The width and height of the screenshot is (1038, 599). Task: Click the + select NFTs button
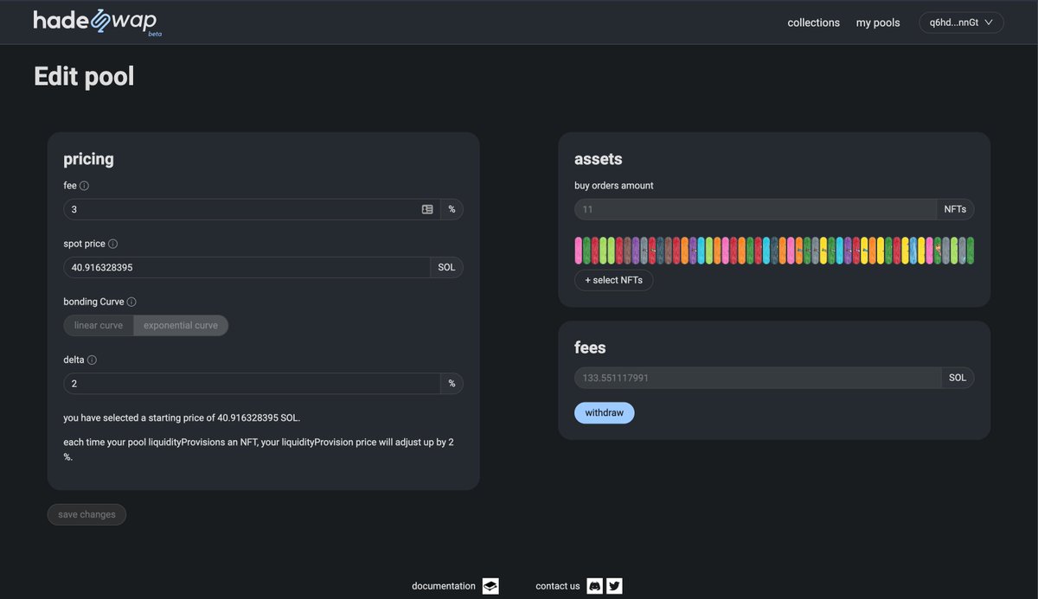tap(614, 280)
